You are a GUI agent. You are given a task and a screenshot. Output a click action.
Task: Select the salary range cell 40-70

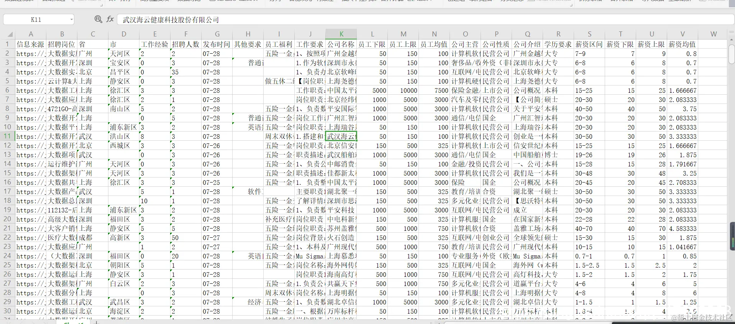click(x=589, y=229)
